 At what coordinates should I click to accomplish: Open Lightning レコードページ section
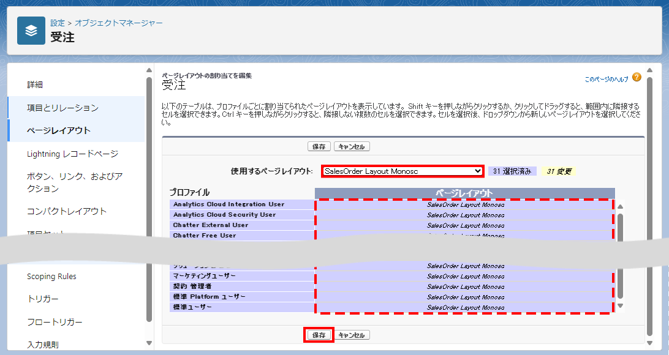(72, 154)
